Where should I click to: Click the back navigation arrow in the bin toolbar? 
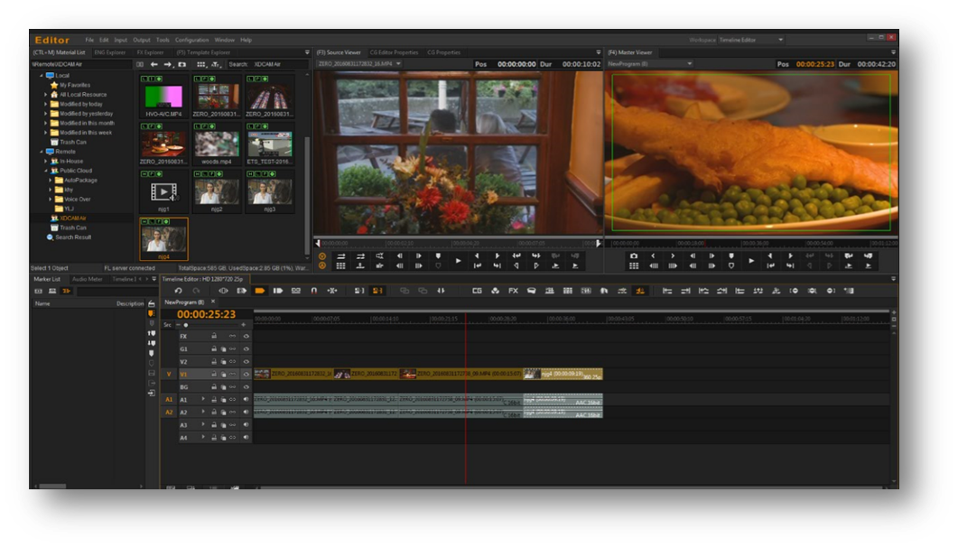pos(153,66)
